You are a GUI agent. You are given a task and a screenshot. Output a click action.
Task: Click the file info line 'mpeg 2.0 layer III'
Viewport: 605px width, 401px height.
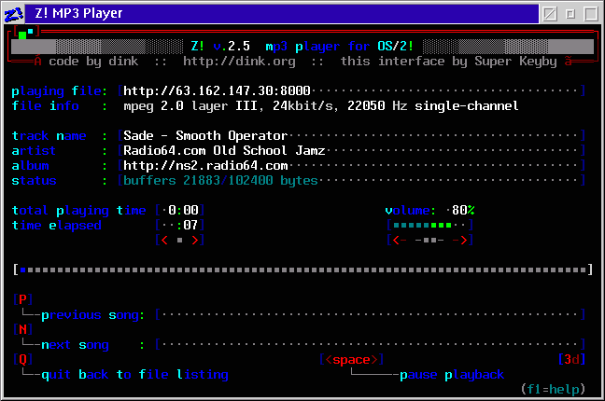coord(320,106)
